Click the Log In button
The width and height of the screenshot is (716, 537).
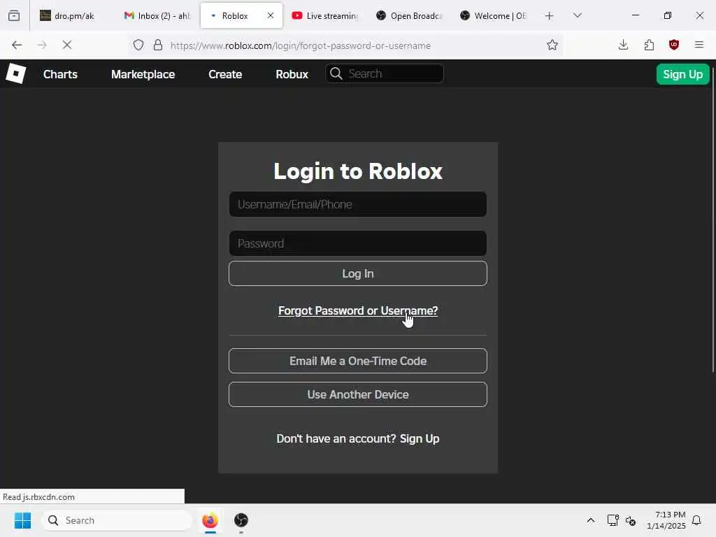click(x=358, y=273)
